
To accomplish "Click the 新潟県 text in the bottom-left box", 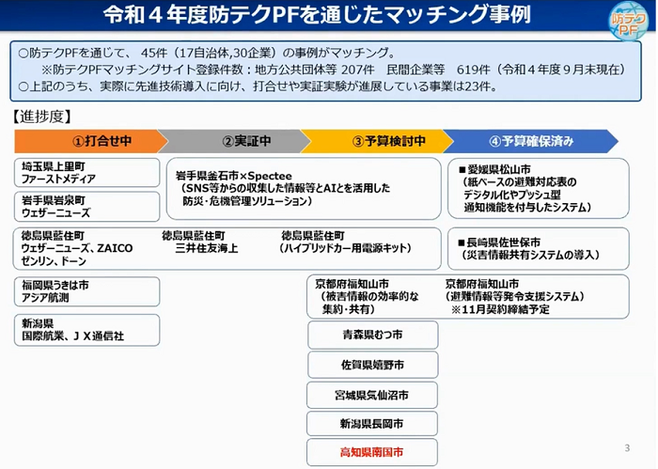I will (x=38, y=323).
